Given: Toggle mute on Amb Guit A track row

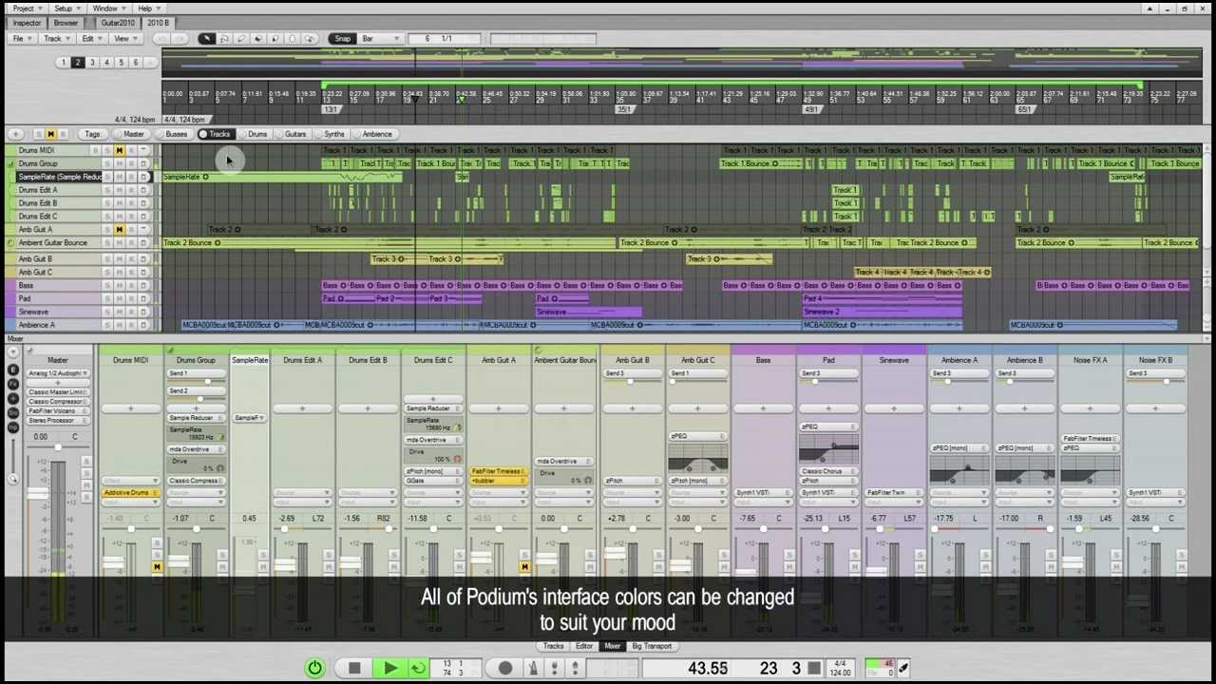Looking at the screenshot, I should tap(119, 229).
